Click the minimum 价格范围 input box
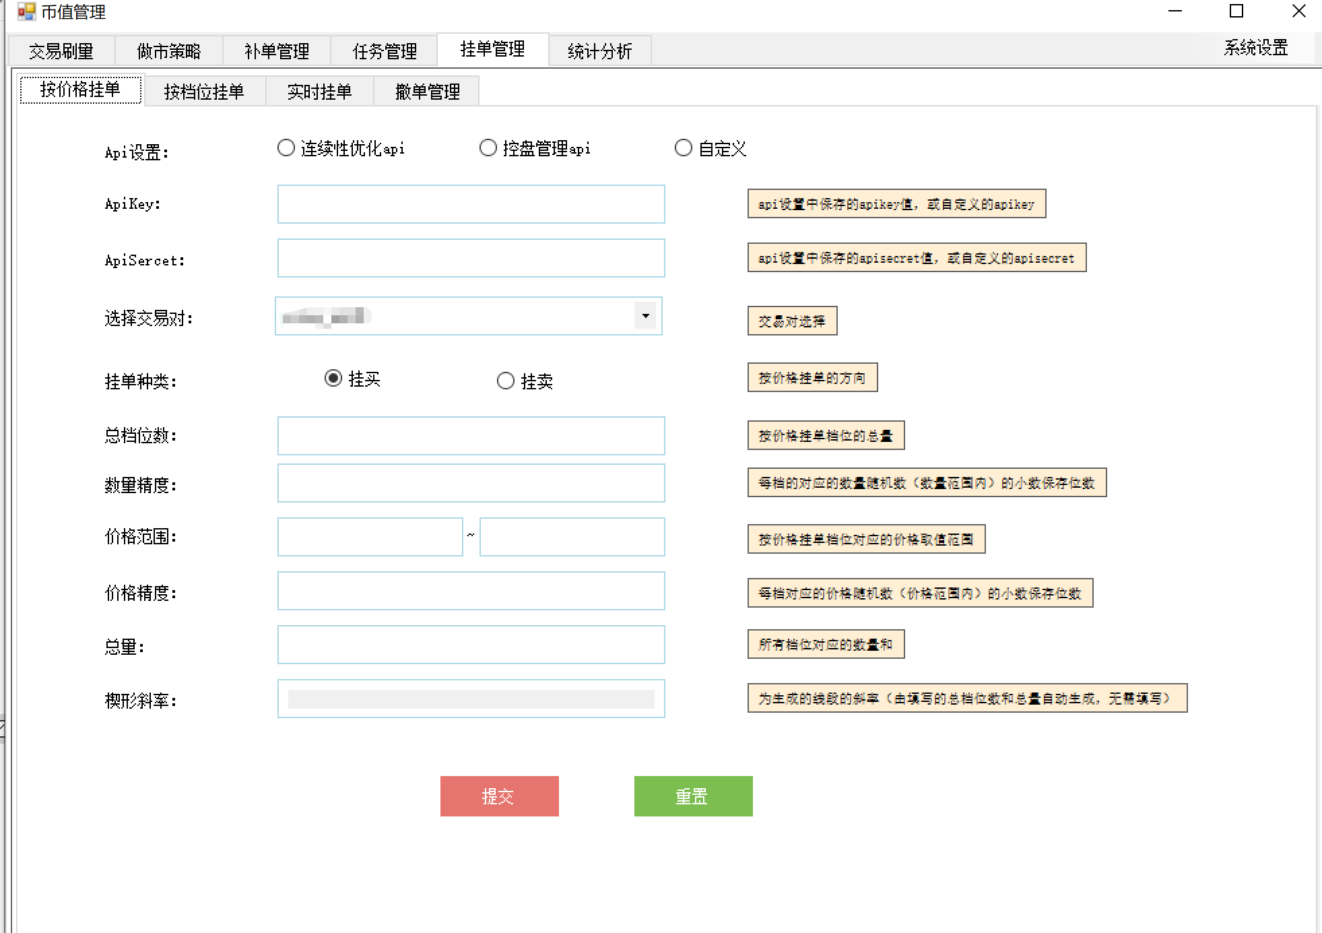 tap(370, 537)
